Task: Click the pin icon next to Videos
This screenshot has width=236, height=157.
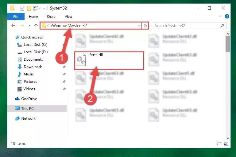Action: tap(64, 89)
